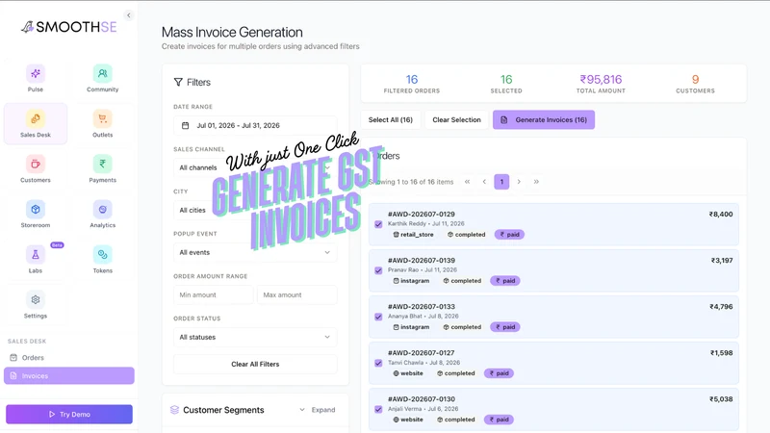Viewport: 770px width, 433px height.
Task: Click the retail_store tag on order 0129
Action: [x=413, y=235]
